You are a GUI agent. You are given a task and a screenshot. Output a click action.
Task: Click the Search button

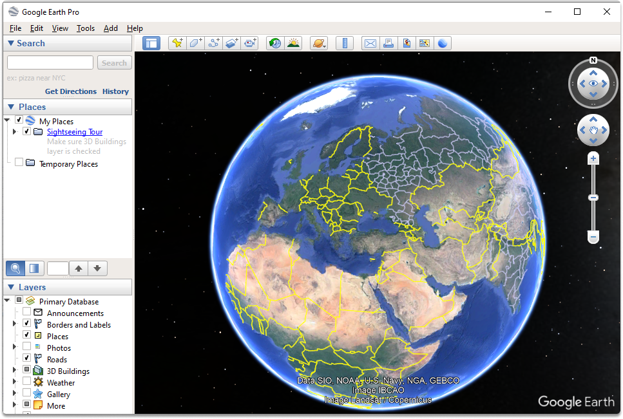(x=115, y=62)
